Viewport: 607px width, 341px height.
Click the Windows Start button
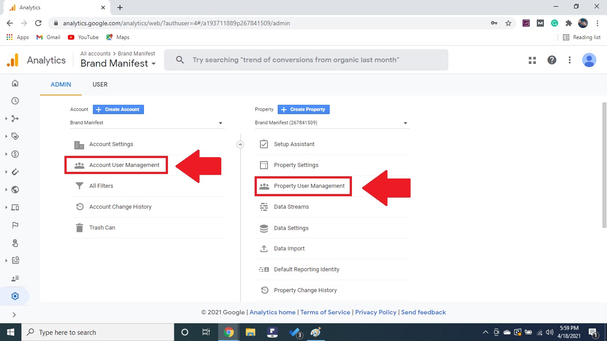(11, 332)
